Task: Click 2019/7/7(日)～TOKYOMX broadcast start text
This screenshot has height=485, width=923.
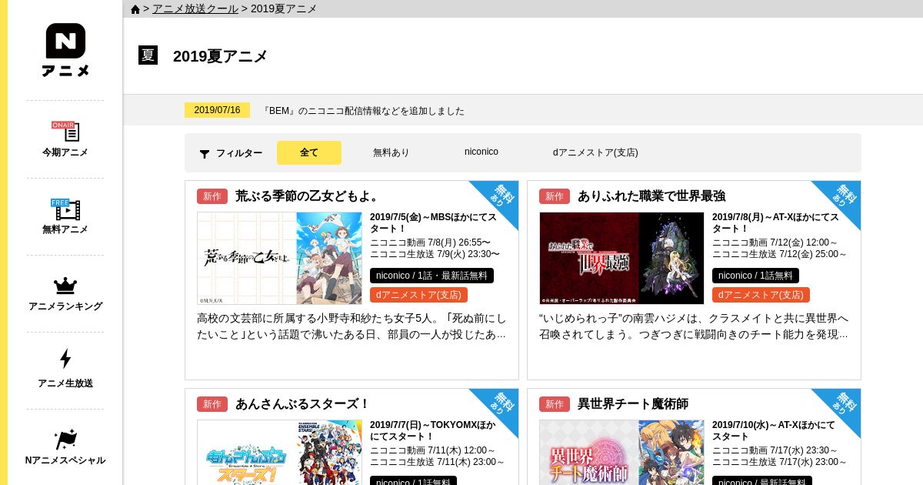Action: tap(433, 430)
